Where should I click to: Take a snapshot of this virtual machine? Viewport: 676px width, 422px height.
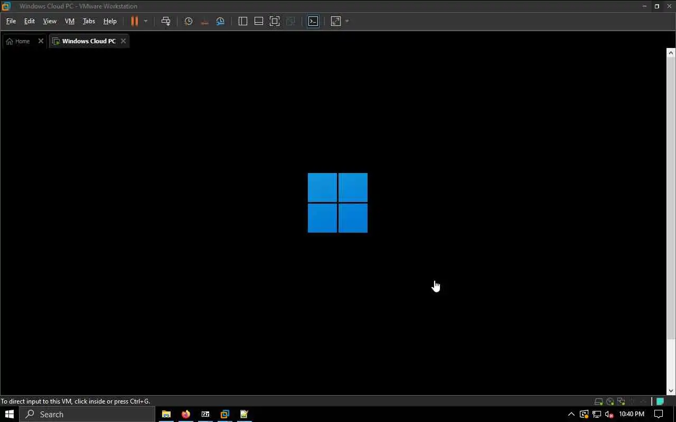(x=189, y=21)
